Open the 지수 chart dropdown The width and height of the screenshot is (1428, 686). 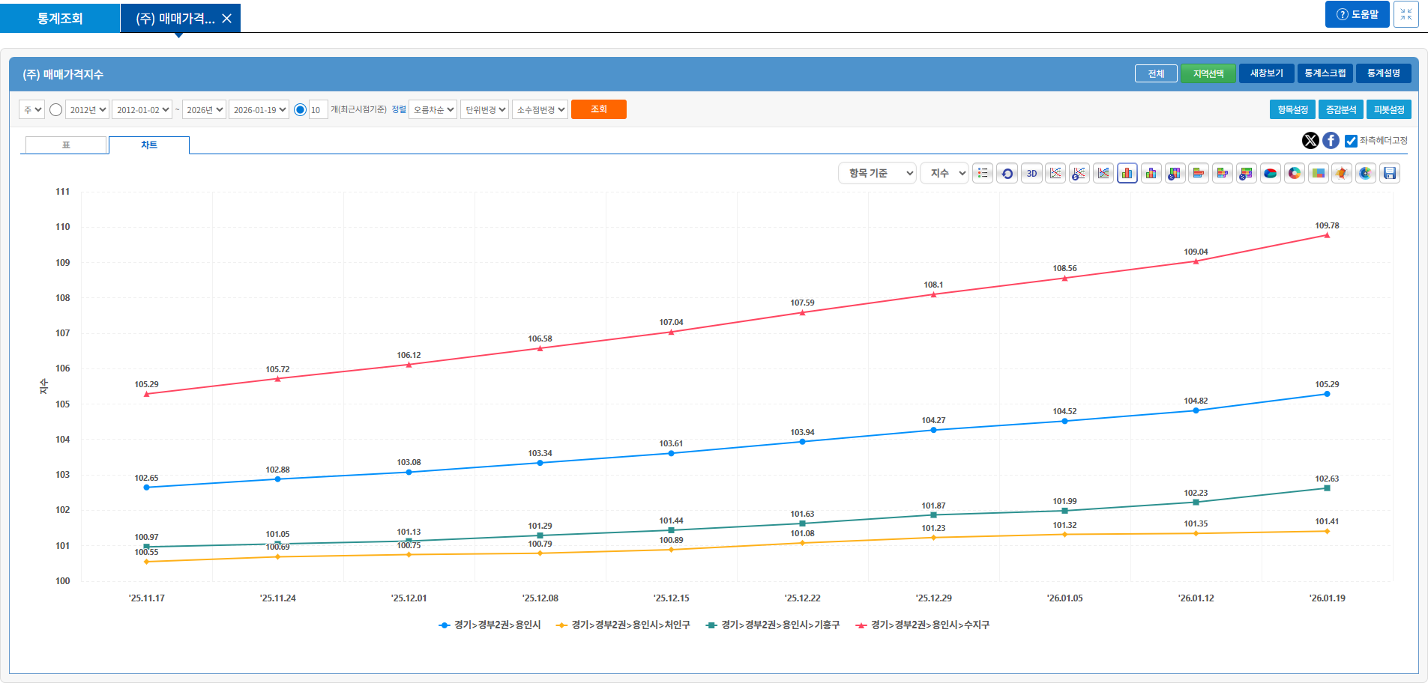(945, 173)
